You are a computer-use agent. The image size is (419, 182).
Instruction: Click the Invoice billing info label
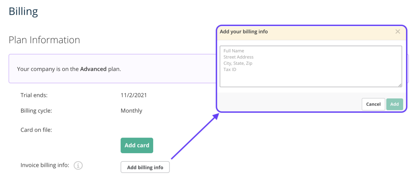(x=45, y=165)
